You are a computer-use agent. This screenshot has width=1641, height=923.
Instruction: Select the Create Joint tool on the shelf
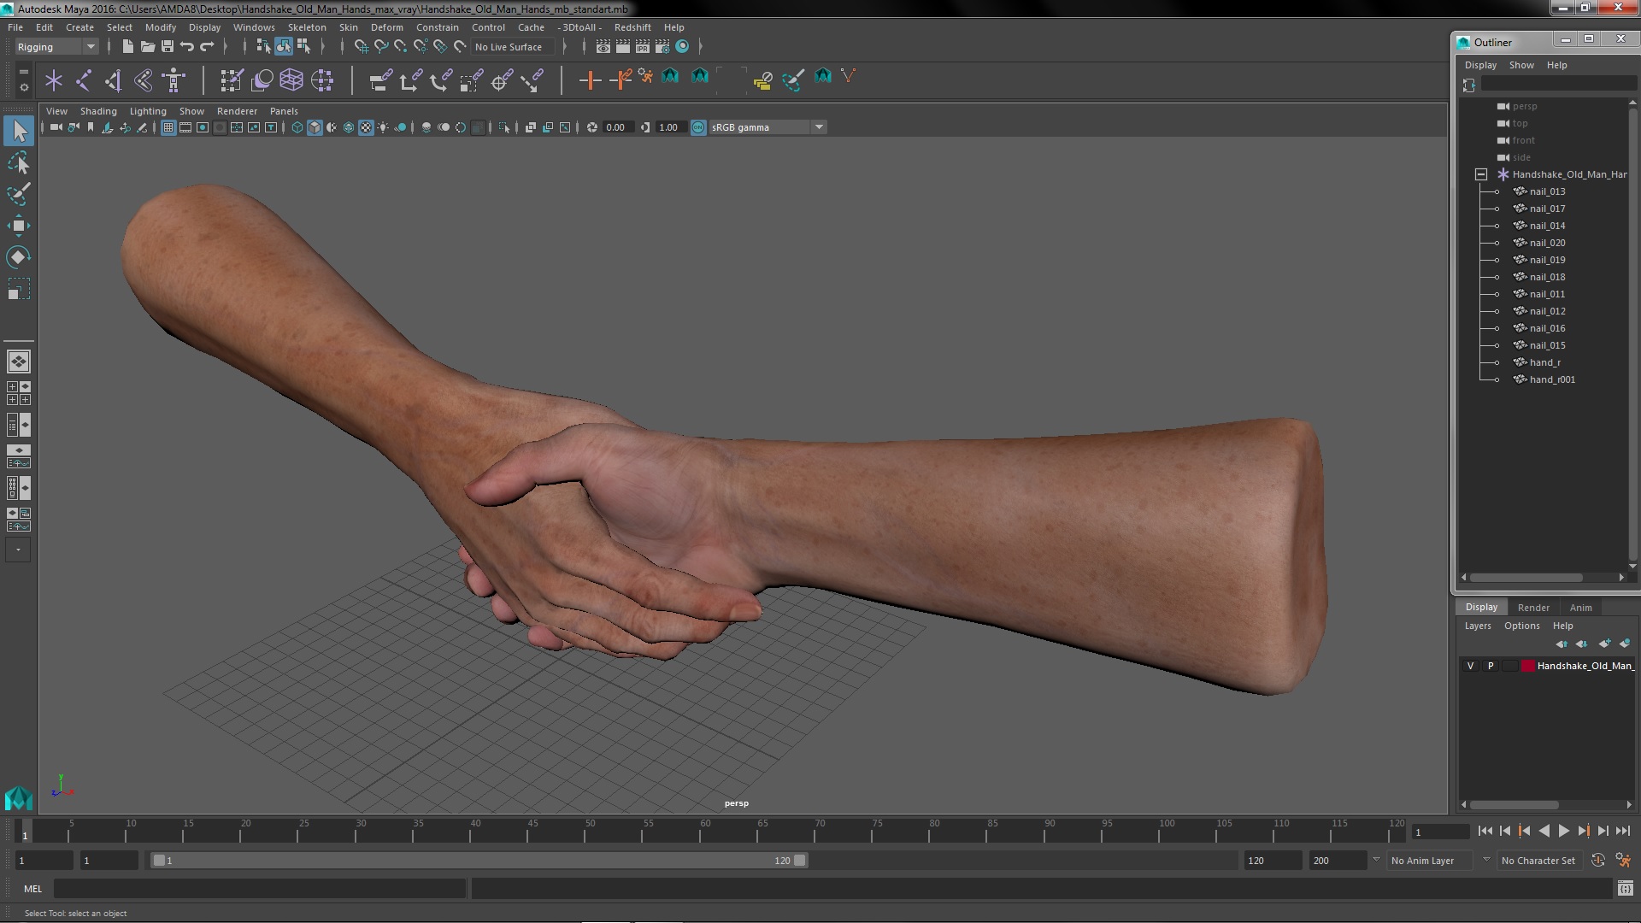tap(84, 80)
